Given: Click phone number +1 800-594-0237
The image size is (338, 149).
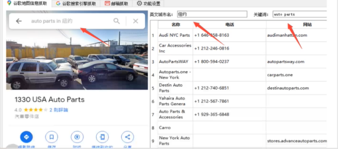Looking at the screenshot, I should coord(212,62).
